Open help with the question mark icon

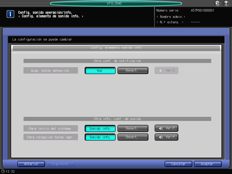click(x=226, y=3)
